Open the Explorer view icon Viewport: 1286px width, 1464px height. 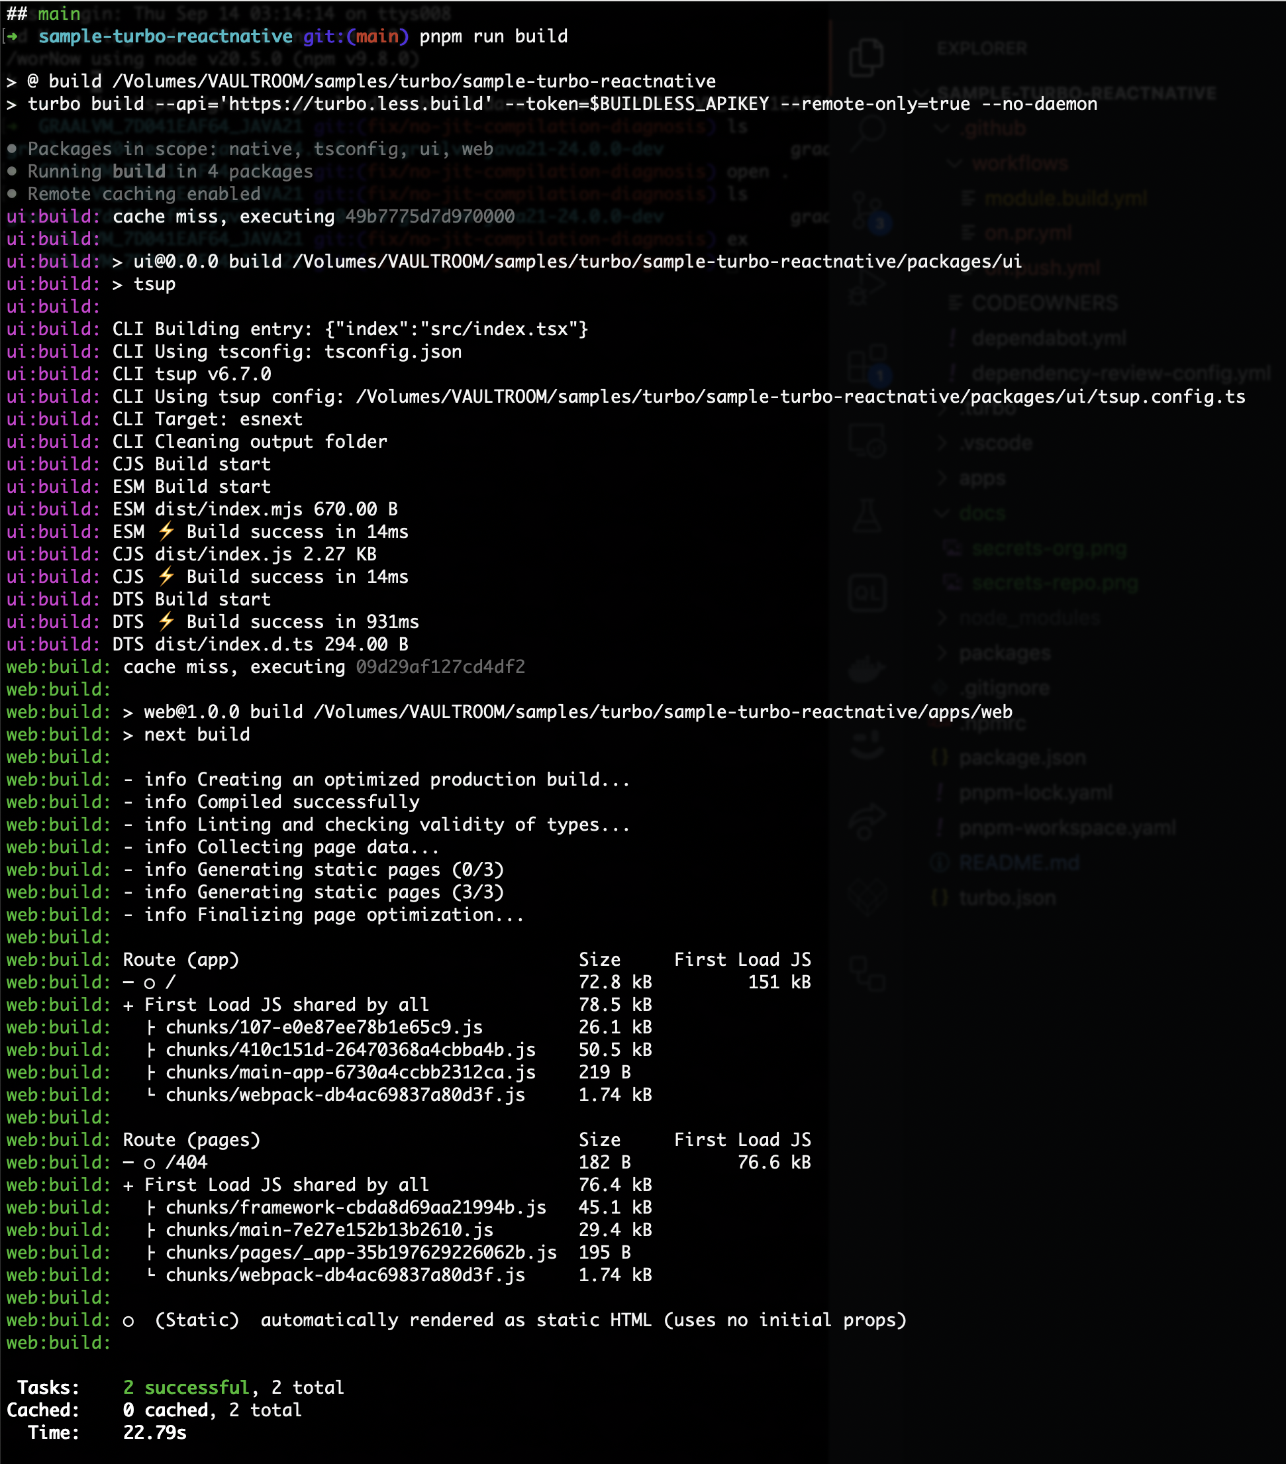coord(866,57)
